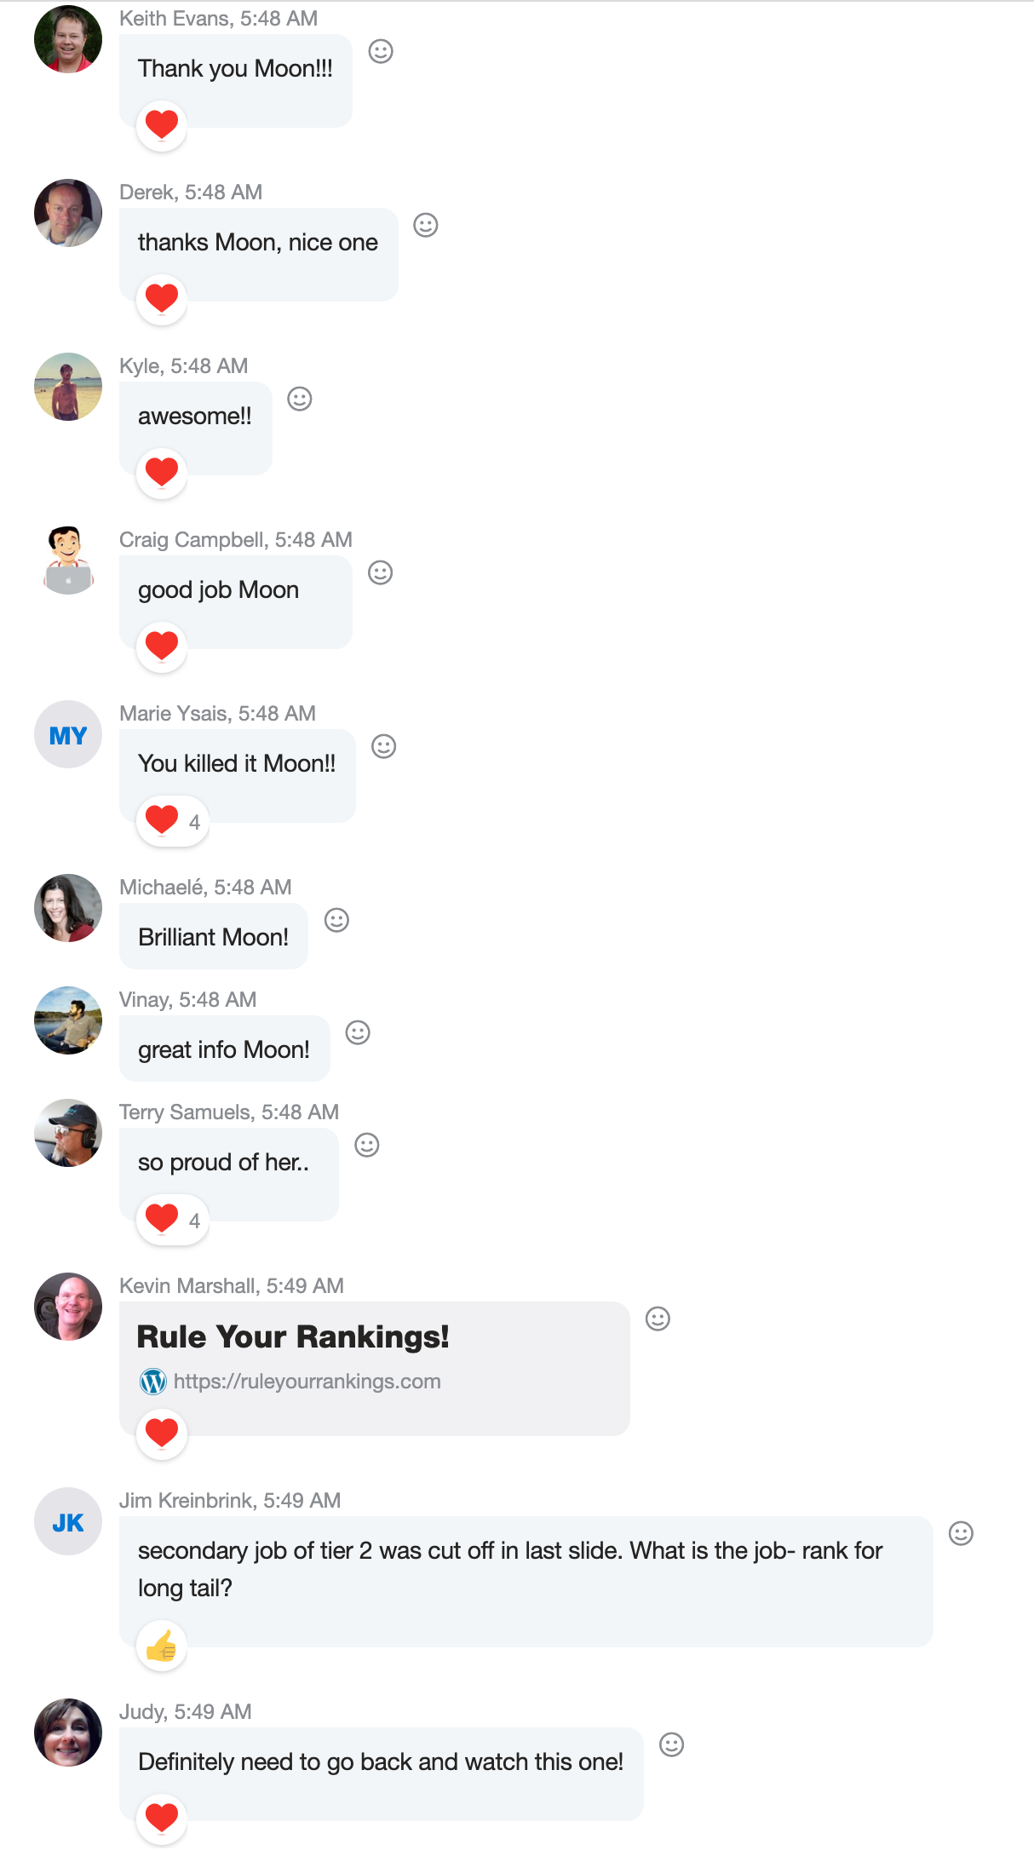This screenshot has height=1862, width=1034.
Task: Add reaction to Jim Kreinbrink's question
Action: [962, 1534]
